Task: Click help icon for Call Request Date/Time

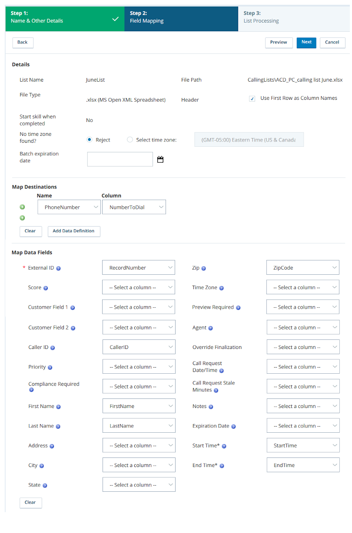Action: 222,371
